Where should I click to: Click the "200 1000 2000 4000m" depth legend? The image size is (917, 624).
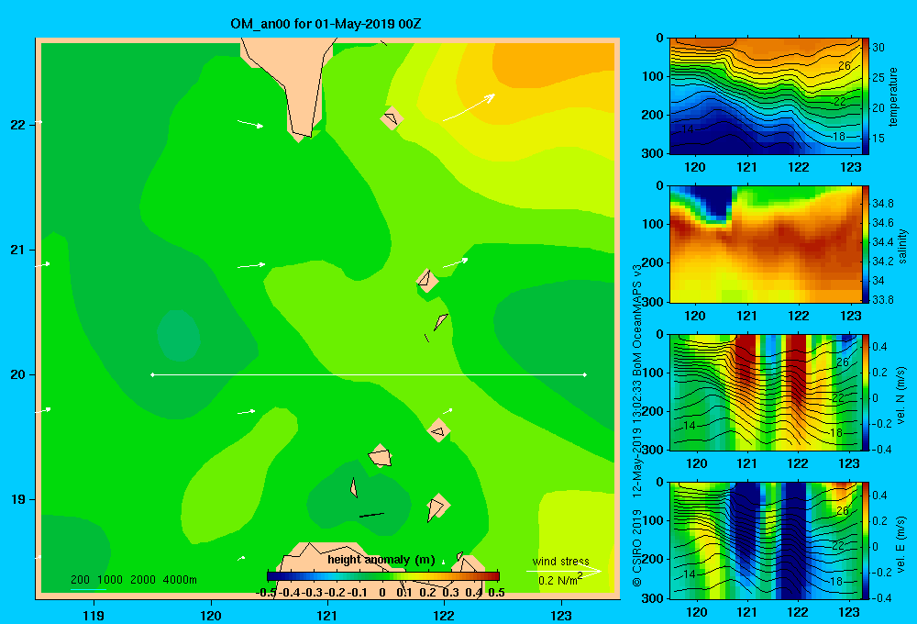coord(133,580)
